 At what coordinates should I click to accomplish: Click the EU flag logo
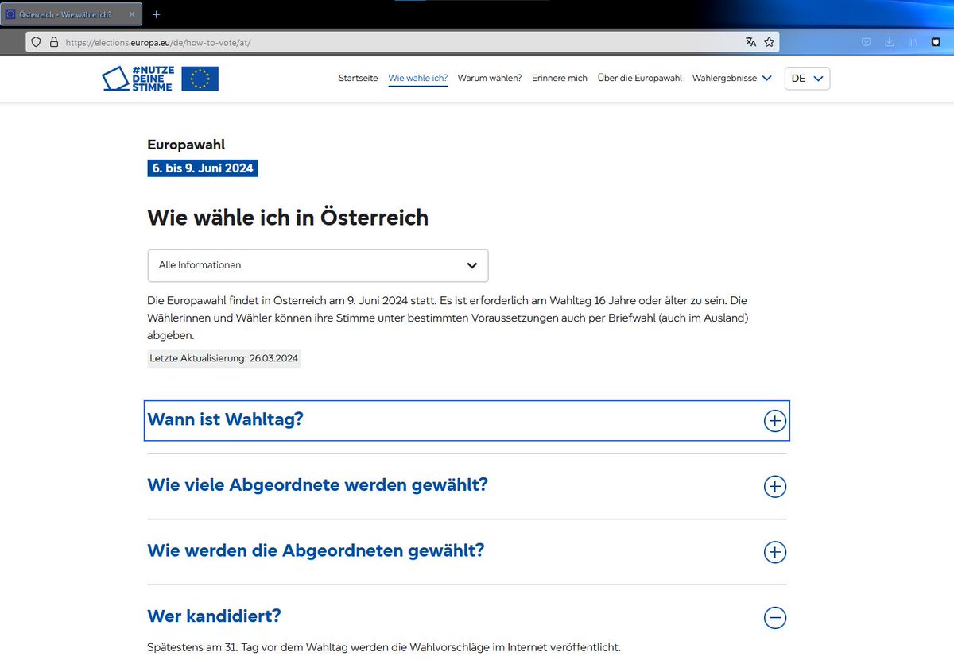pos(200,79)
